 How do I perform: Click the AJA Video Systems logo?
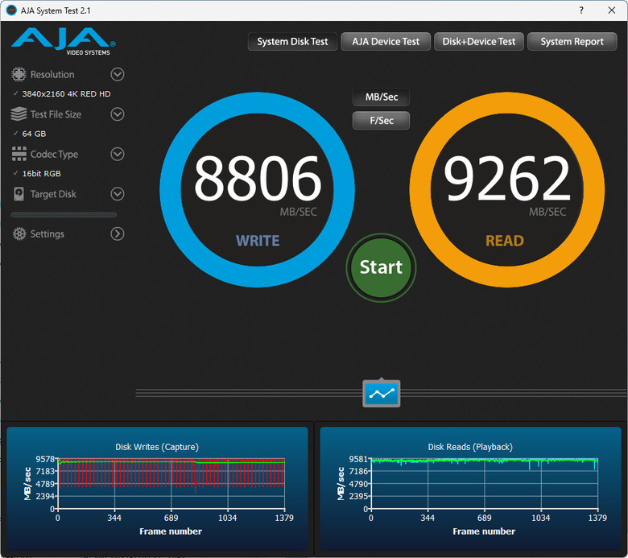pyautogui.click(x=64, y=42)
